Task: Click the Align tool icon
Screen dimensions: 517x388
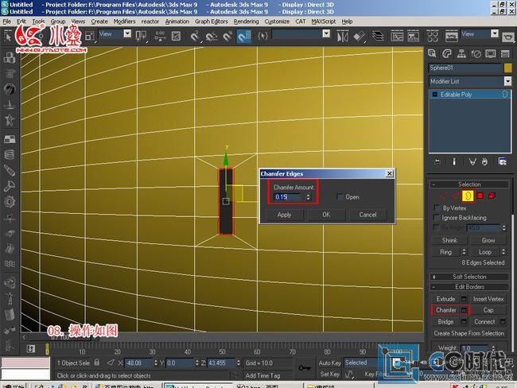Action: 360,37
